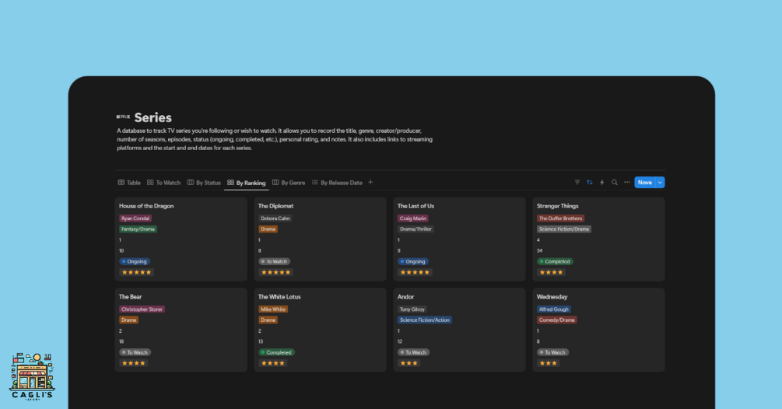Click To Watch status on The Bear
782x409 pixels.
[x=135, y=352]
